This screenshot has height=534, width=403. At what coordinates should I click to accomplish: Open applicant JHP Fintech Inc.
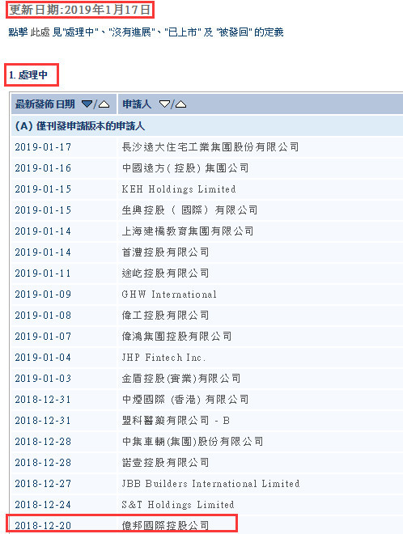[163, 358]
